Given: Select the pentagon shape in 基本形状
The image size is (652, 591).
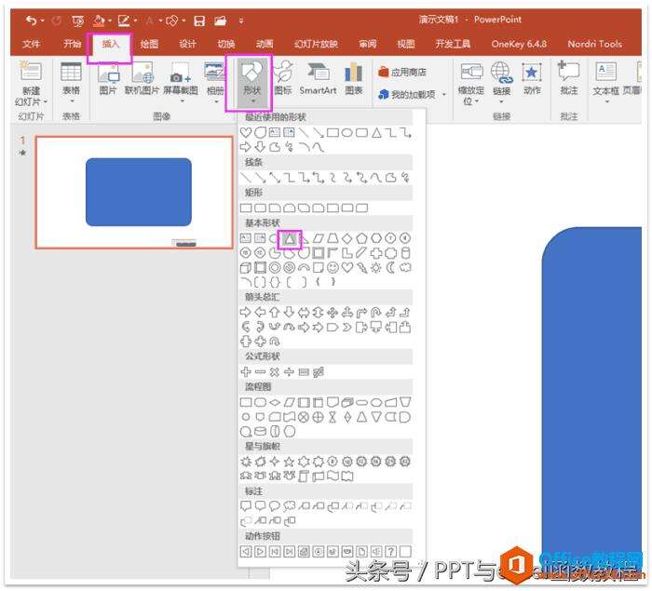Looking at the screenshot, I should 361,238.
